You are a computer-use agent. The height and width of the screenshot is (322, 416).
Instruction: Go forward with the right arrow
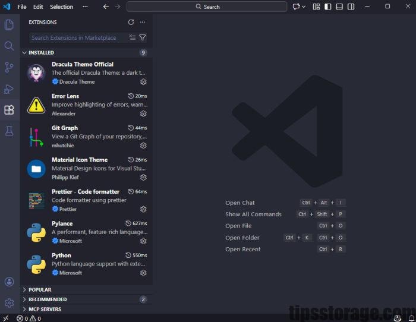click(x=118, y=7)
